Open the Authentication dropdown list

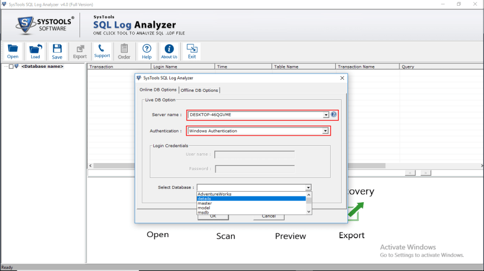(326, 131)
